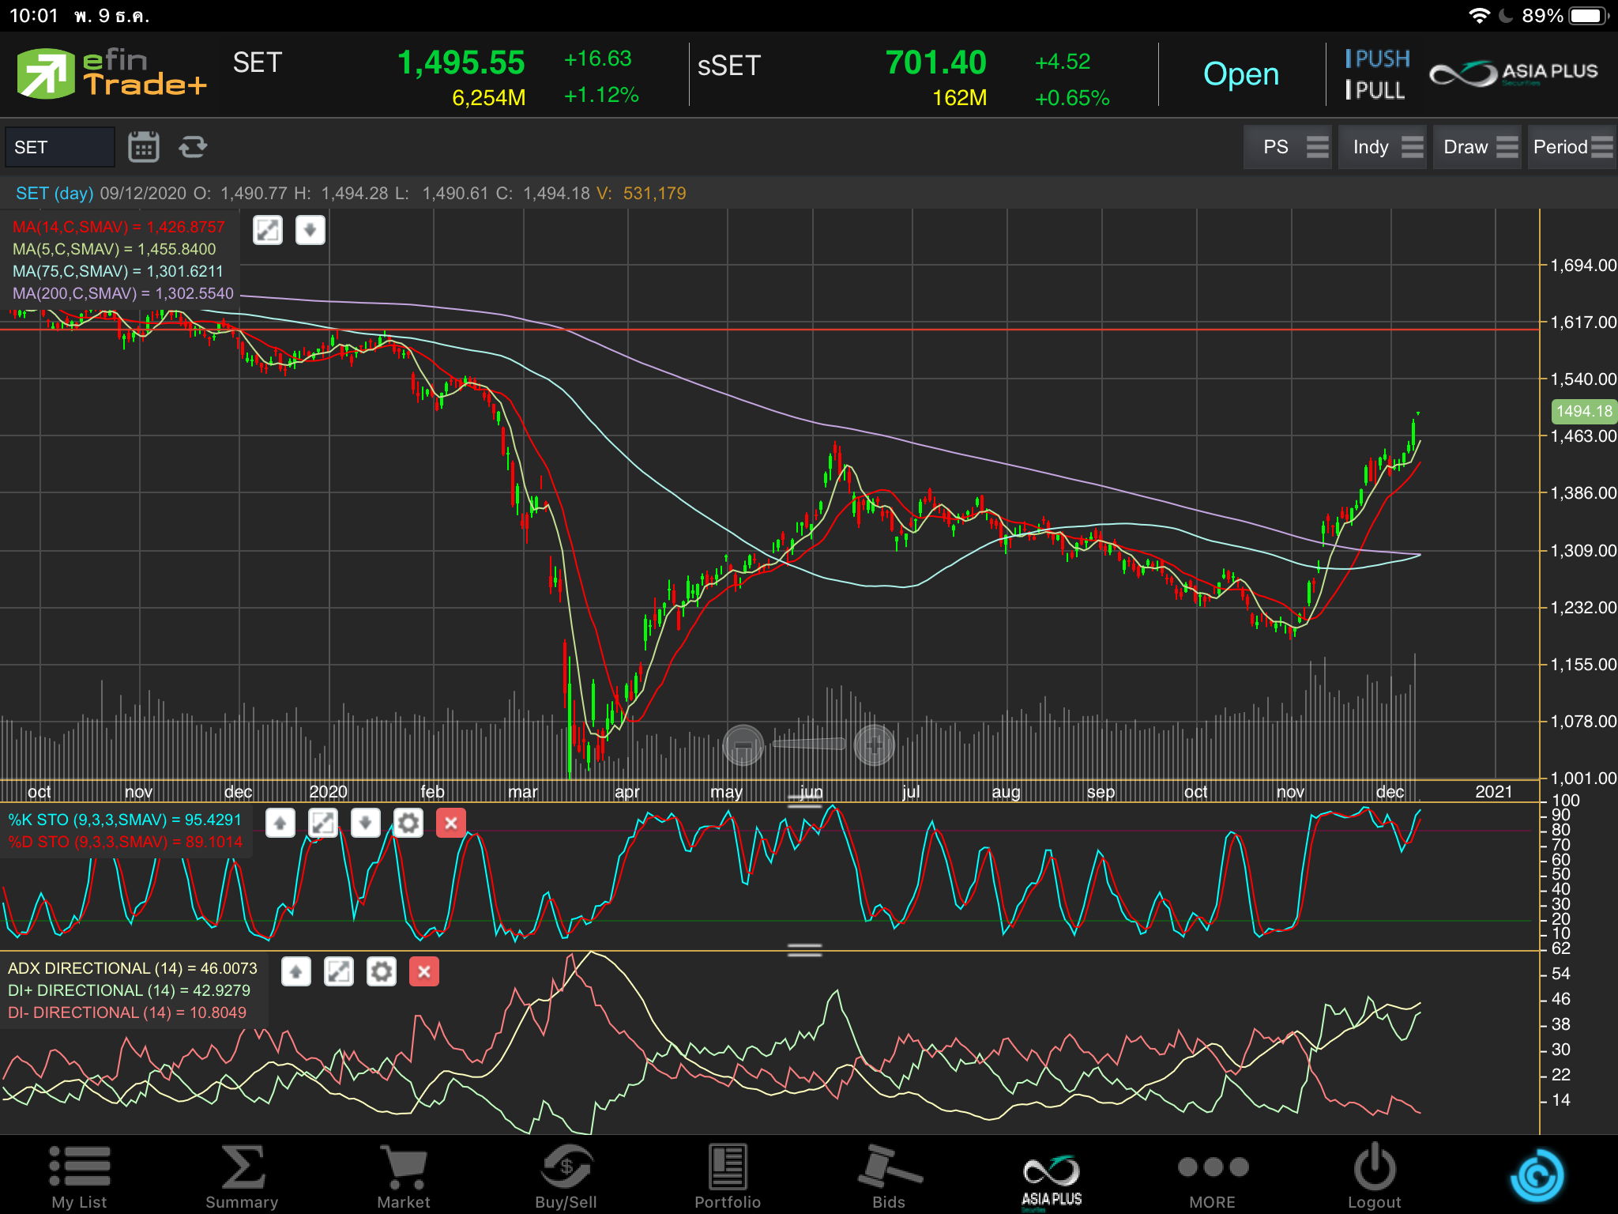The image size is (1618, 1214).
Task: Zoom out chart with minus button
Action: (x=743, y=745)
